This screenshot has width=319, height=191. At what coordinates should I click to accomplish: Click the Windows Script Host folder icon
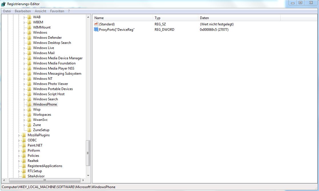point(29,94)
